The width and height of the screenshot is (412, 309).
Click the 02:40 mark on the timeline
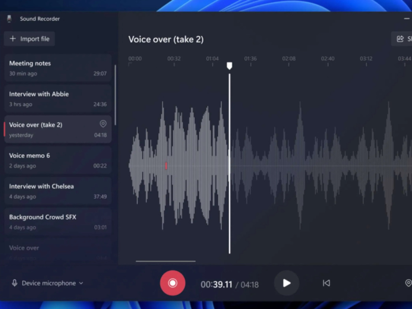(x=328, y=59)
